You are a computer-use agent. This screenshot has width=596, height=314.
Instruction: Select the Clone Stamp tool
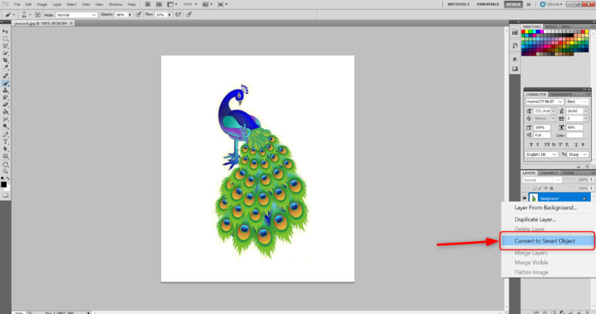[5, 91]
